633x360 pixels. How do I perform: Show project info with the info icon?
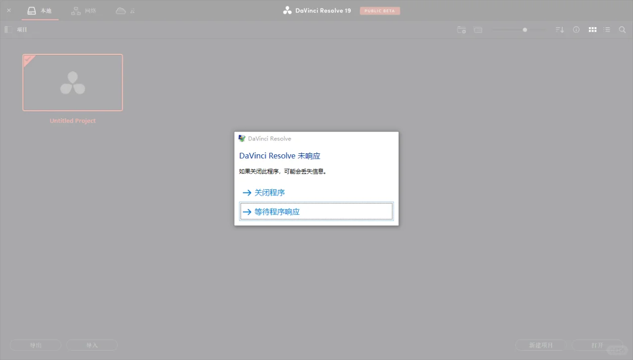[x=576, y=30]
